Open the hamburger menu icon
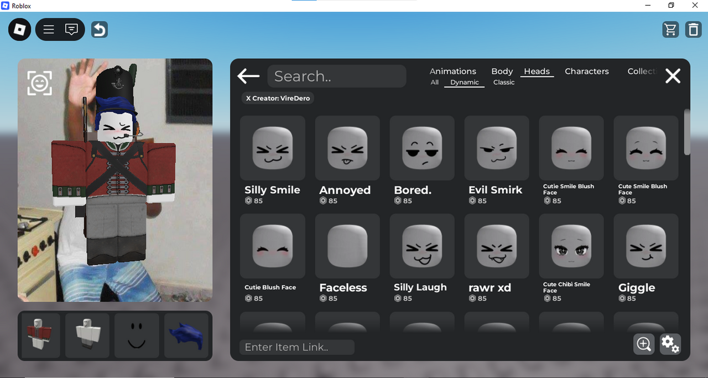The height and width of the screenshot is (378, 708). 49,29
